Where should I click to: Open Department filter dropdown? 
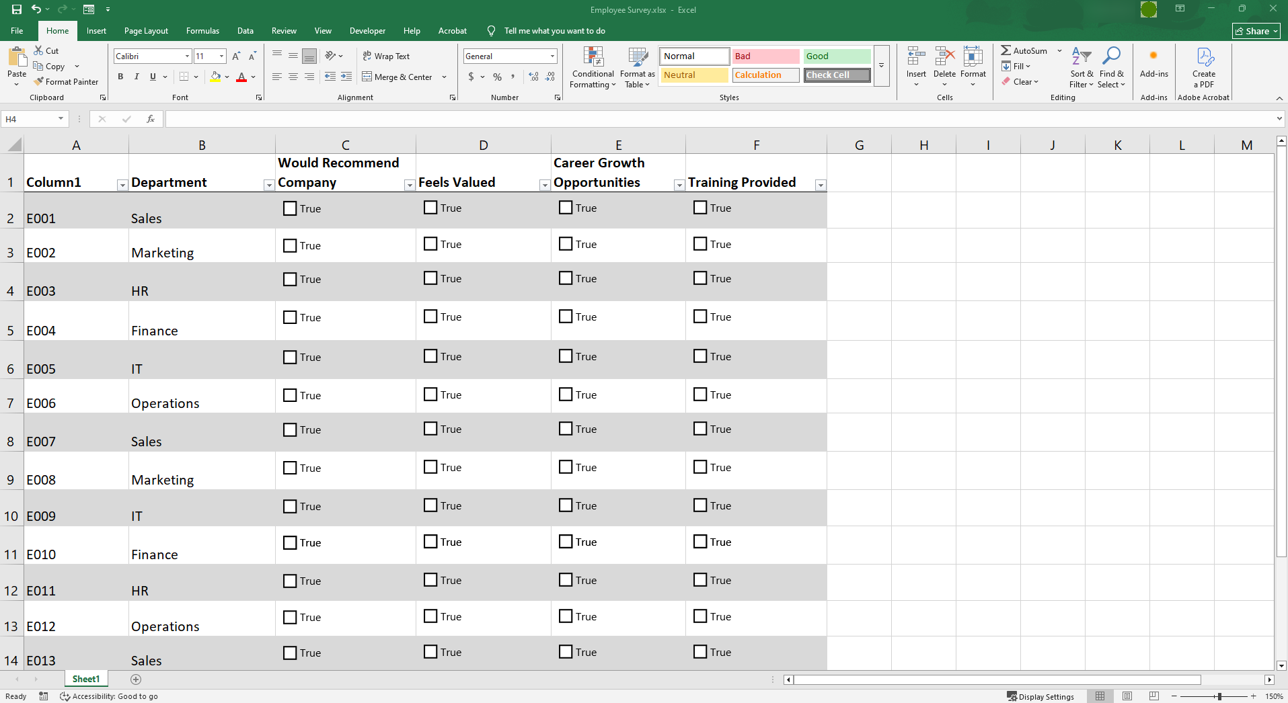269,185
